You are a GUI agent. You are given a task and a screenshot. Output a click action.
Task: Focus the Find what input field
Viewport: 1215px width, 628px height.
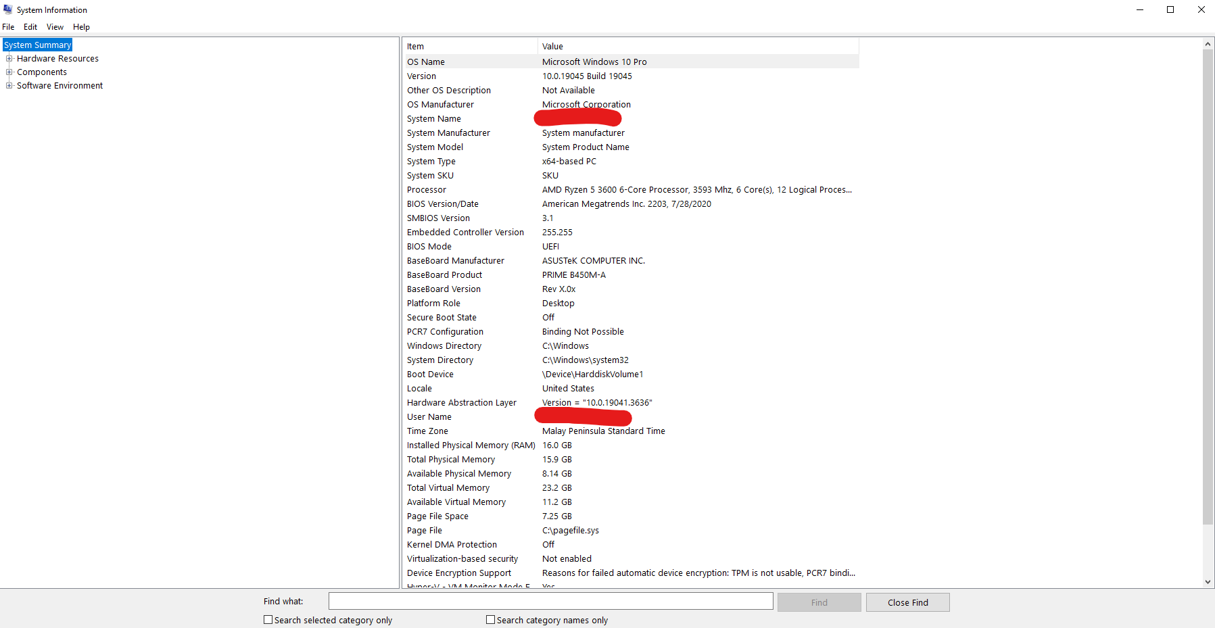tap(551, 601)
